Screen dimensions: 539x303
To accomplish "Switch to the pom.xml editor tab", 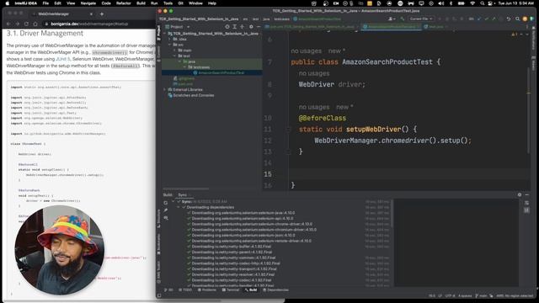I will point(311,26).
